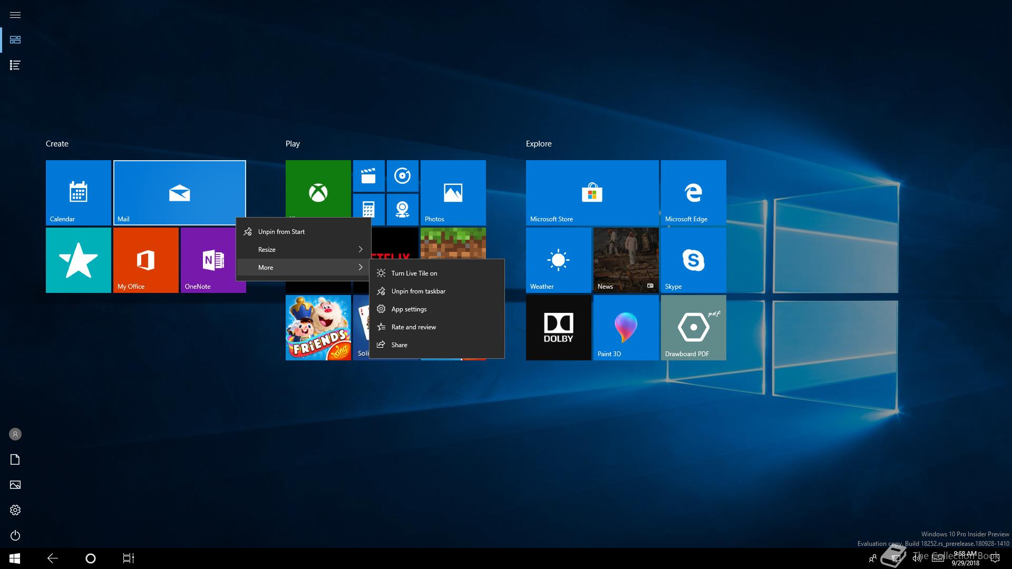Open the Xbox tile
Screen dimensions: 1012x569
tap(318, 189)
